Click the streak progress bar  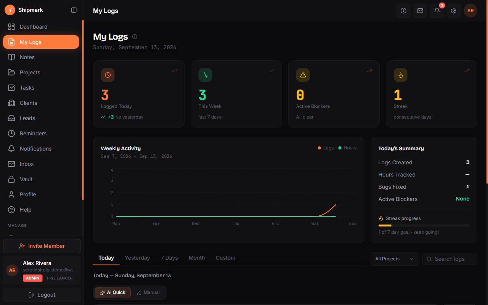pos(424,226)
